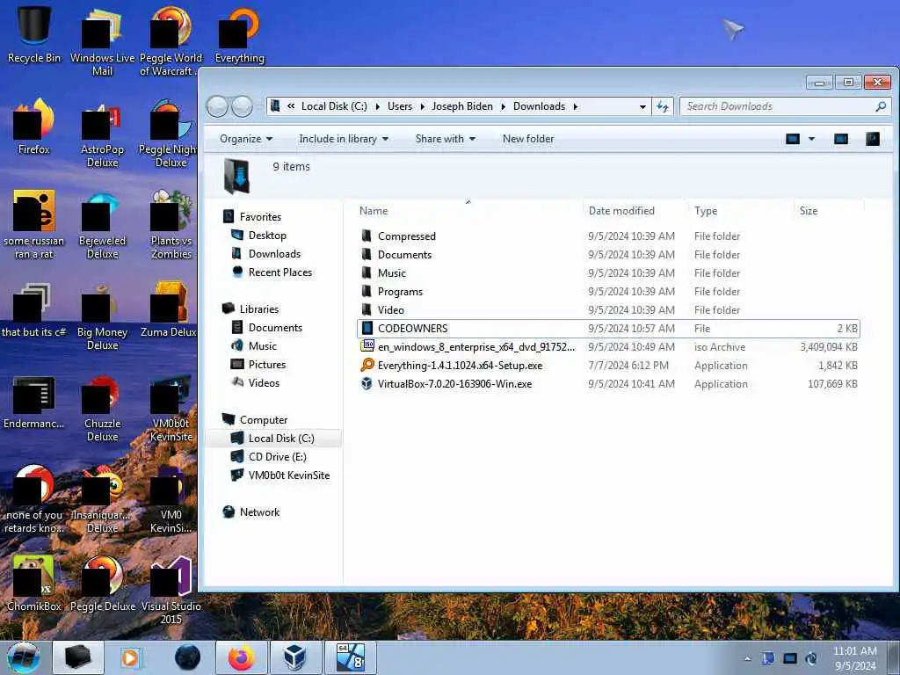900x675 pixels.
Task: Select Documents folder in file list
Action: click(x=608, y=255)
